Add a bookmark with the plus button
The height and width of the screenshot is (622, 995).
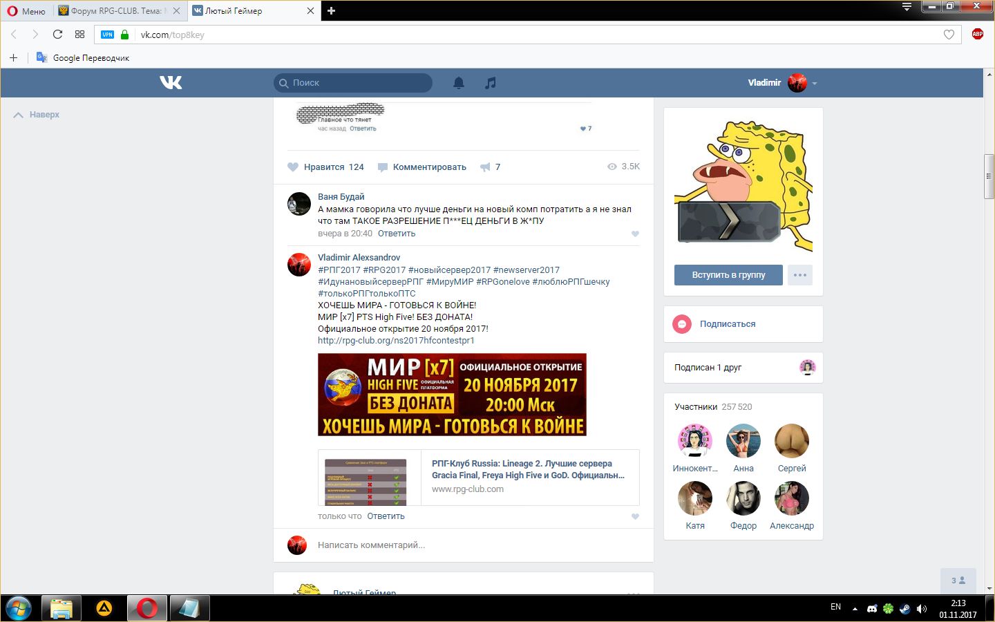pos(13,57)
